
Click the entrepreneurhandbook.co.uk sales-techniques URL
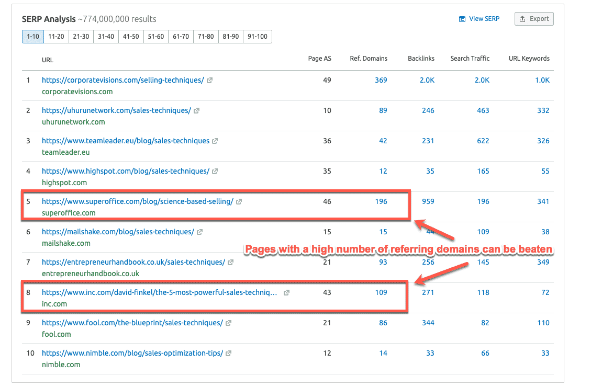pyautogui.click(x=133, y=262)
